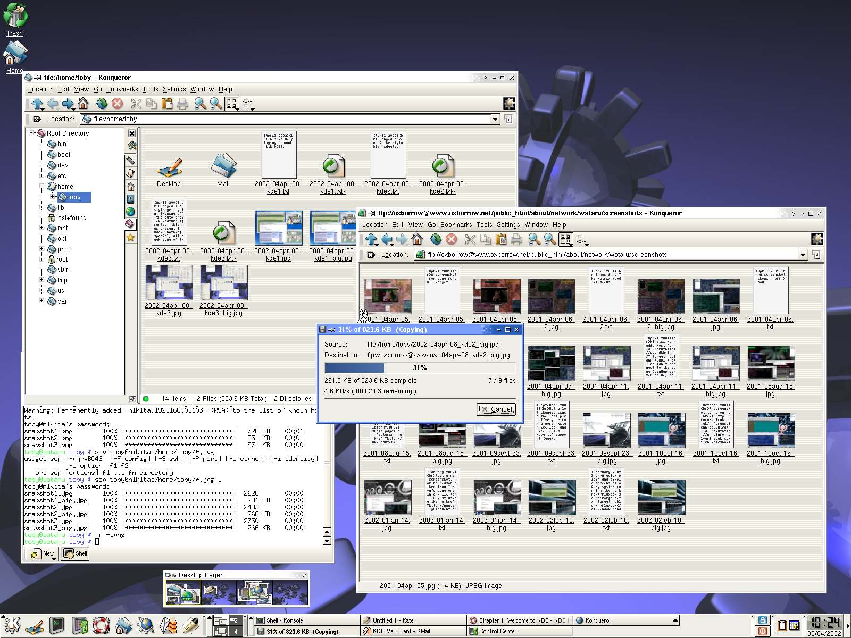This screenshot has width=851, height=638.
Task: Click Paste clipboard icon in file:/home/toby toolbar
Action: [167, 104]
